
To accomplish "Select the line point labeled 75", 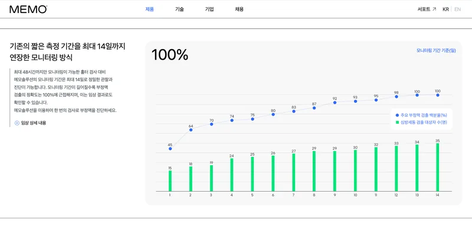I will pos(253,119).
